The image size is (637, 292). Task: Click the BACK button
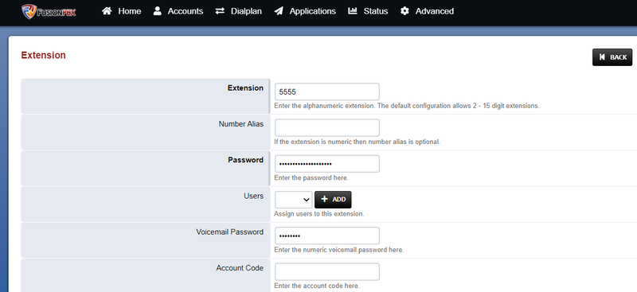coord(612,57)
